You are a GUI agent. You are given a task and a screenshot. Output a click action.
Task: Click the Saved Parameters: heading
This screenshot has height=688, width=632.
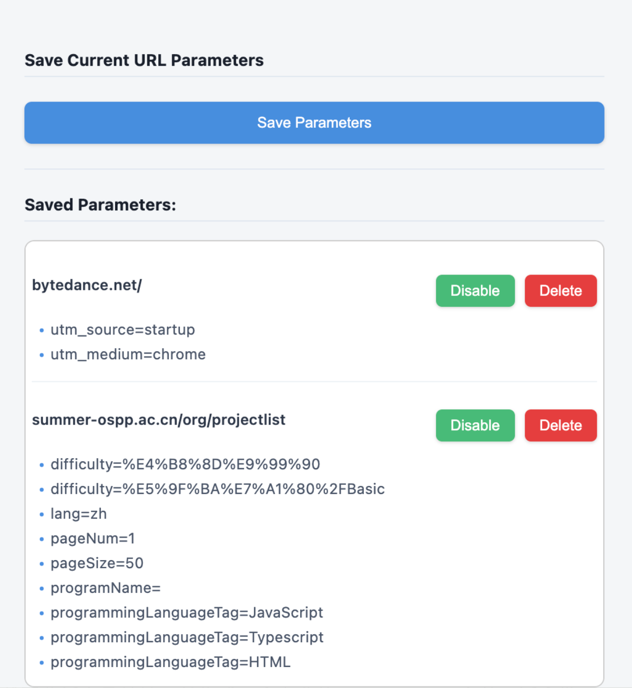point(100,205)
